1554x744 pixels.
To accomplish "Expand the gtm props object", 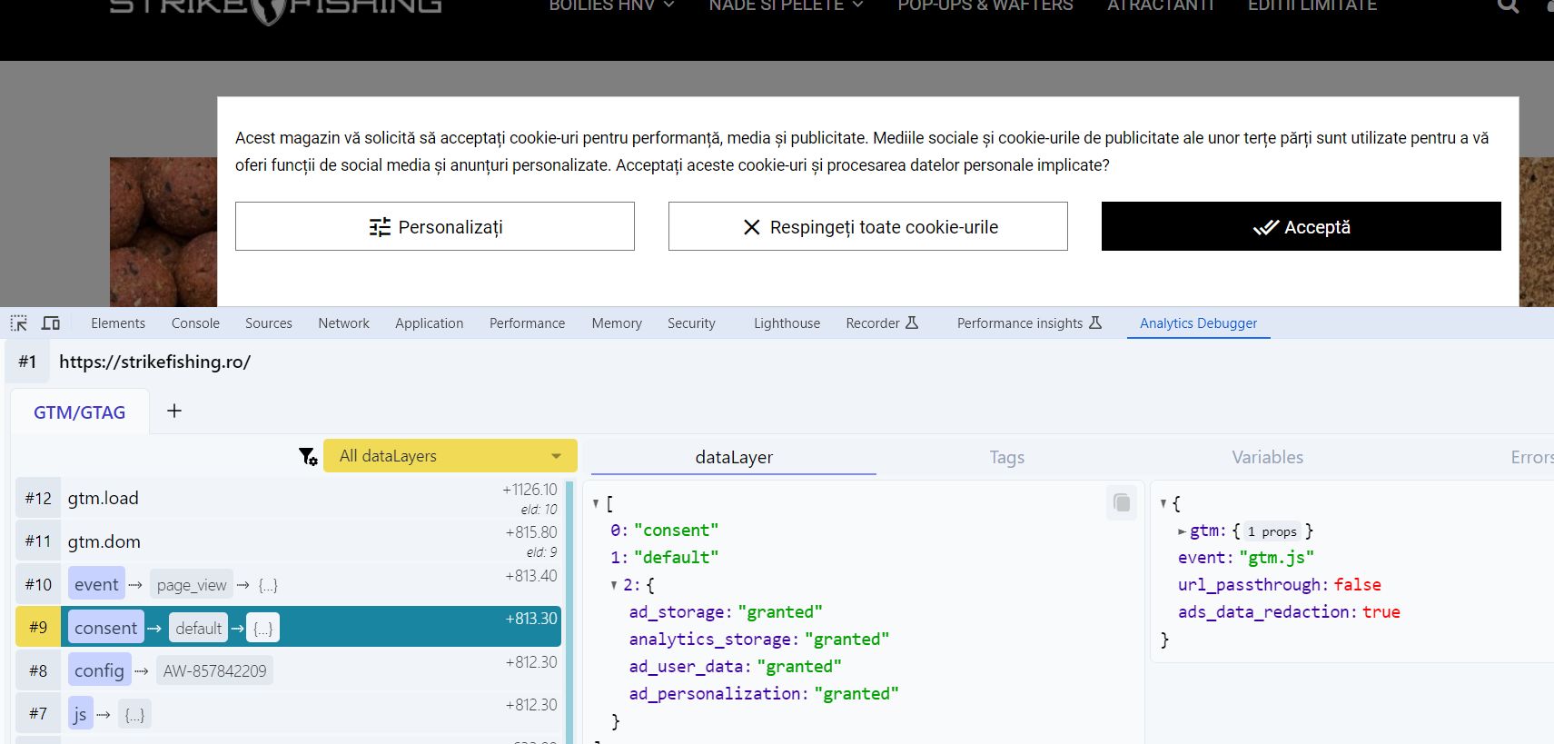I will [1182, 531].
